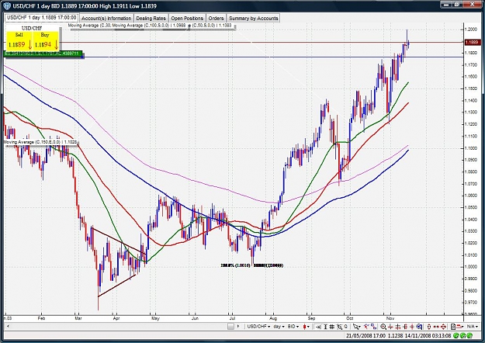Open Summary by Accounts tab
Screen dimensions: 485x343
coord(253,19)
